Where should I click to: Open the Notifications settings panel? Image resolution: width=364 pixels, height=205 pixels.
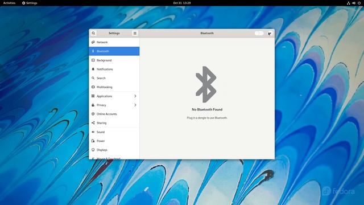click(114, 69)
